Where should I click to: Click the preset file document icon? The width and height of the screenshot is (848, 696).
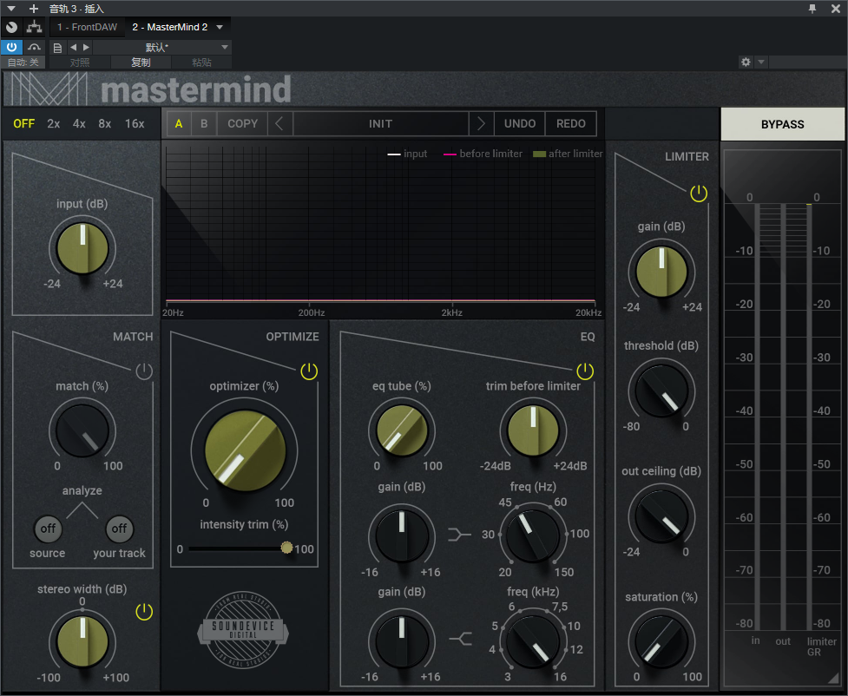pyautogui.click(x=57, y=48)
